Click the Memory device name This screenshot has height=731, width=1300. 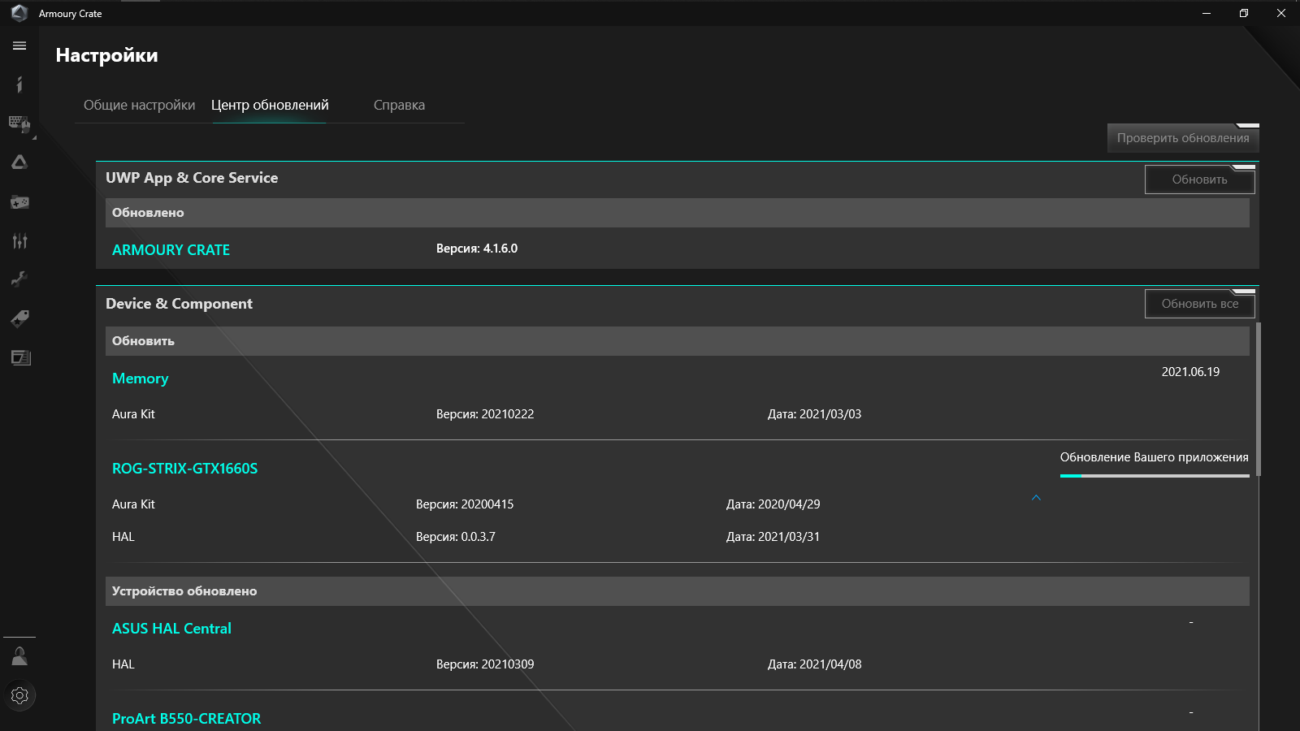141,378
